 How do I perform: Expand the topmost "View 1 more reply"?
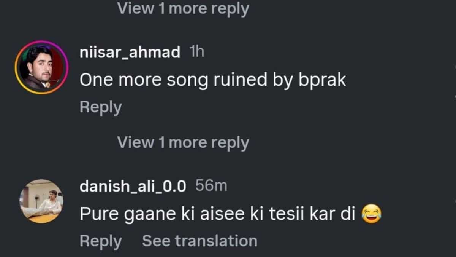pos(183,8)
